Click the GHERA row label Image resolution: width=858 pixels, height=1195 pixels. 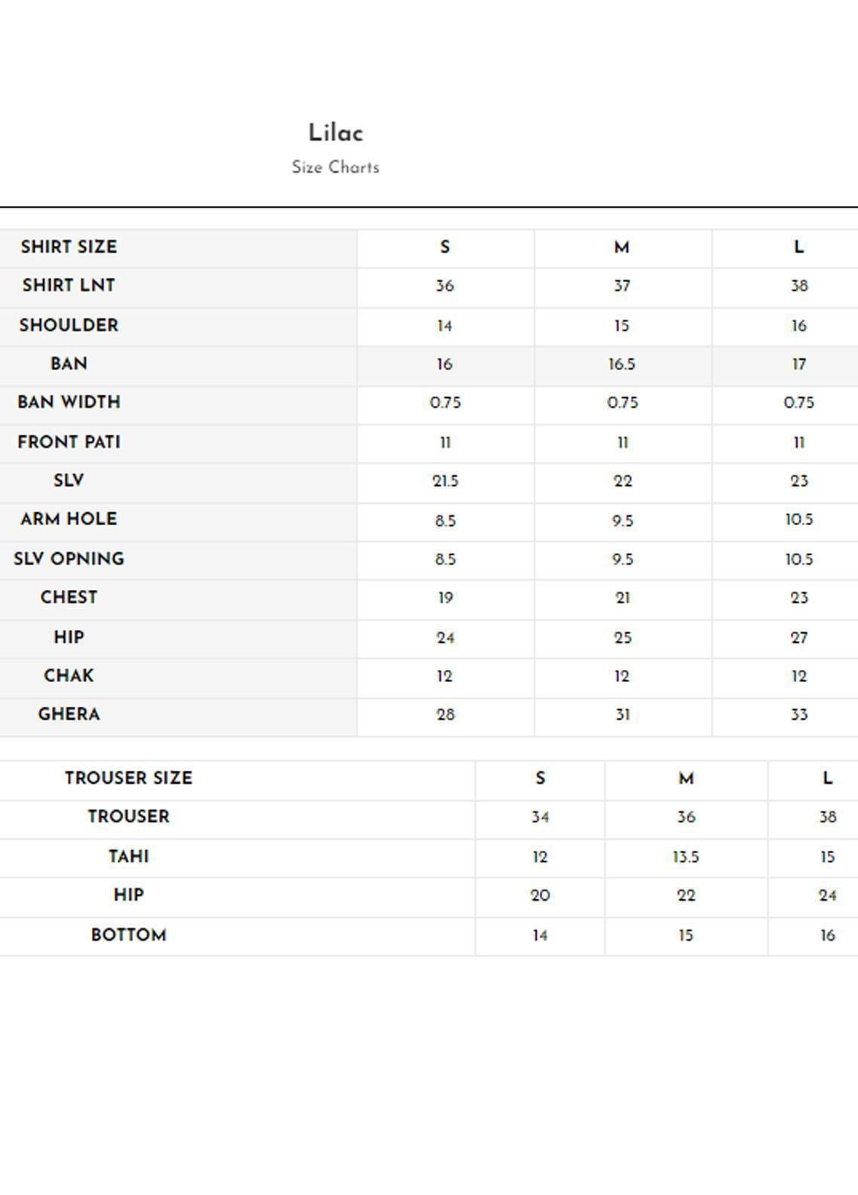point(69,714)
